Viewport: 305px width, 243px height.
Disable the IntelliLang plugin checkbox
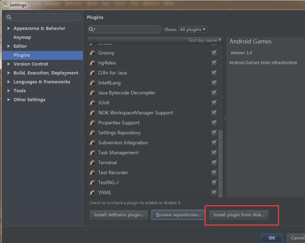click(214, 83)
